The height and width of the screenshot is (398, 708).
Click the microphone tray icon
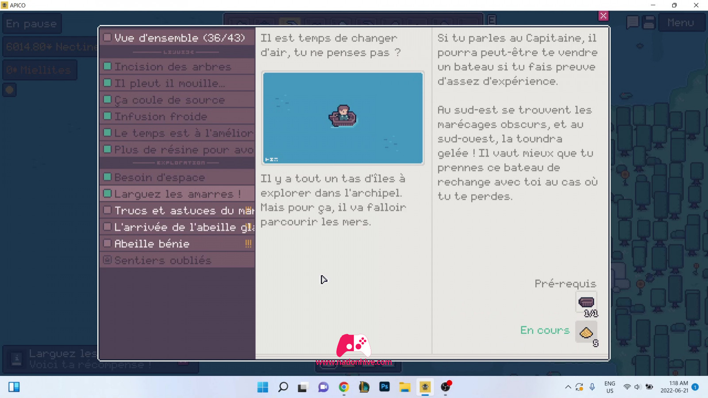coord(592,387)
